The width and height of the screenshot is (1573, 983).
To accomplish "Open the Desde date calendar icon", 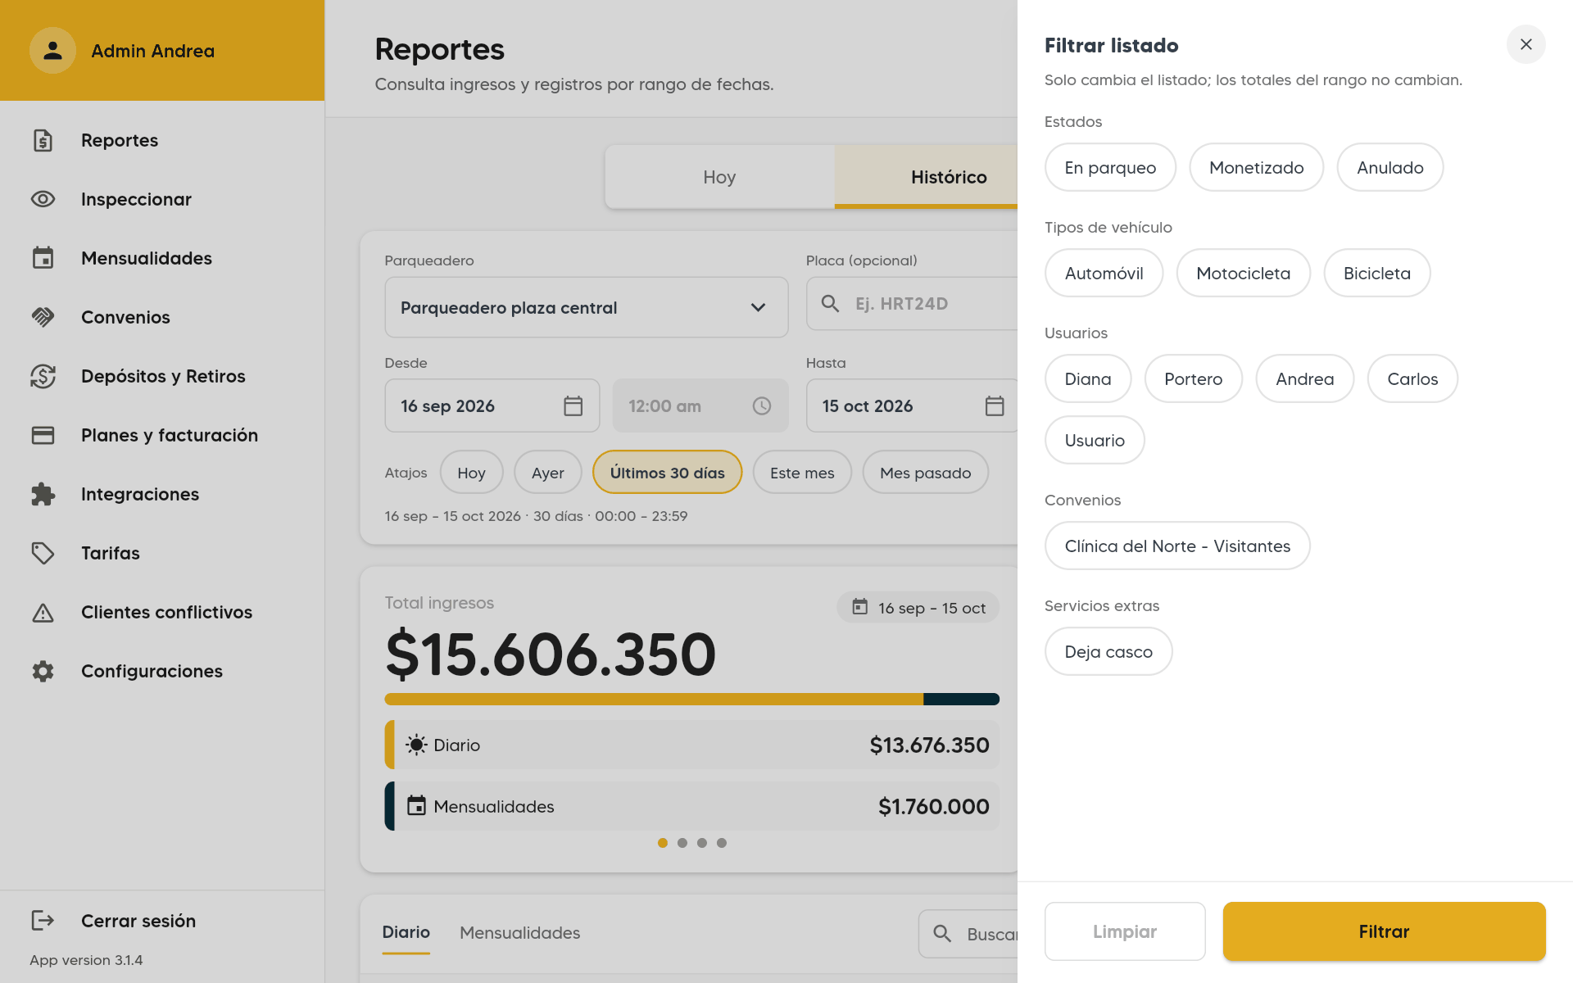I will [x=573, y=405].
